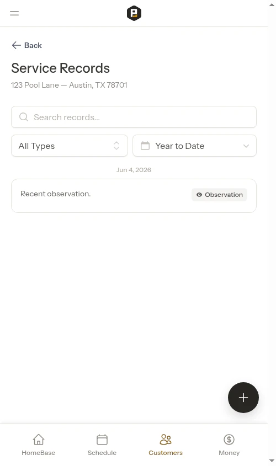Click the scrollbar up arrow
The image size is (276, 466).
(272, 5)
